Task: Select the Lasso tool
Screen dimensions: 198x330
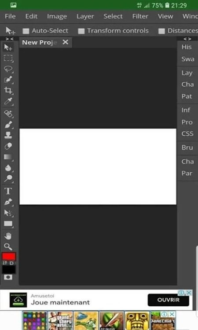Action: click(8, 69)
